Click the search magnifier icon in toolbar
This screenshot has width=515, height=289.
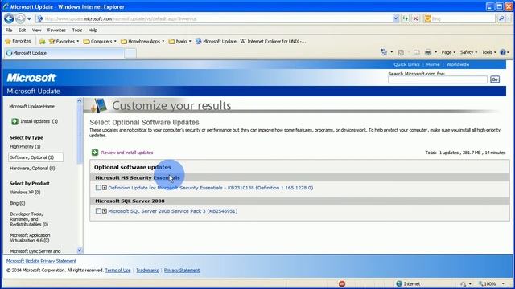click(501, 18)
